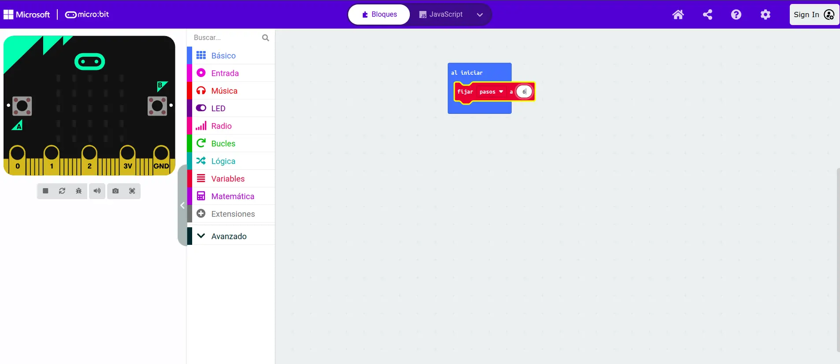Stop the micro:bit simulator
The image size is (840, 364).
pyautogui.click(x=45, y=191)
